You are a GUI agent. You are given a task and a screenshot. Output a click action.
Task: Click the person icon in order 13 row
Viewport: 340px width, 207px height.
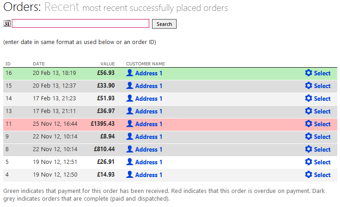click(x=130, y=111)
